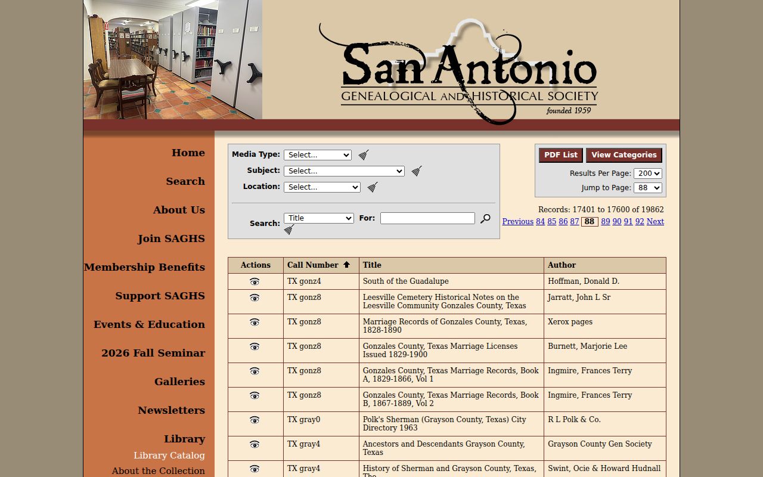The height and width of the screenshot is (477, 763).
Task: Clear the Subject filter with broom icon
Action: point(417,171)
